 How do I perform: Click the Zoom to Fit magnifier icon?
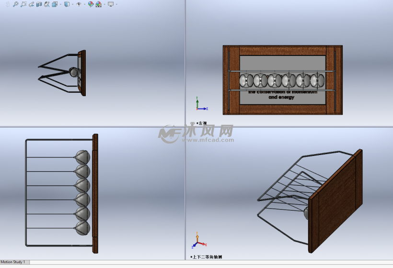[15, 4]
